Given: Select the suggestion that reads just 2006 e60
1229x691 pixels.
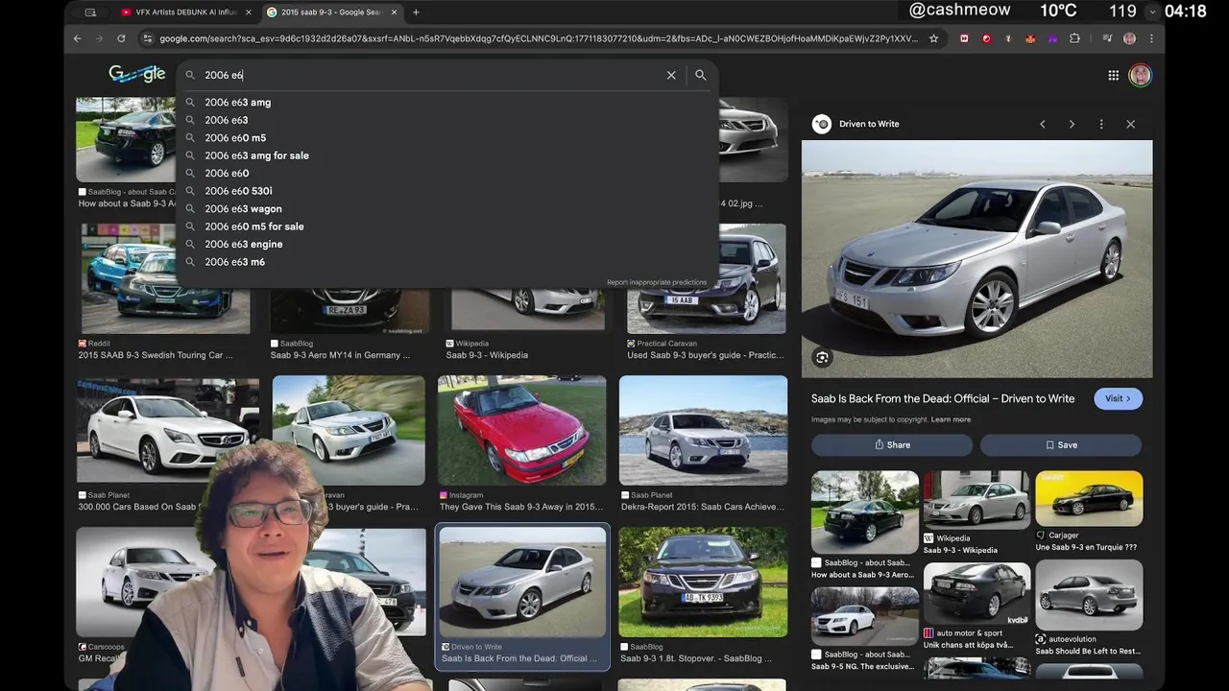Looking at the screenshot, I should [227, 173].
